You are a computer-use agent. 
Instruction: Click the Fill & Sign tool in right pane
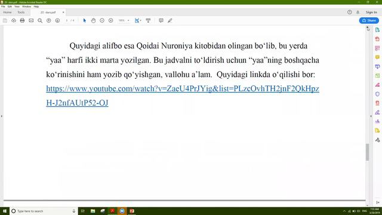tap(377, 112)
